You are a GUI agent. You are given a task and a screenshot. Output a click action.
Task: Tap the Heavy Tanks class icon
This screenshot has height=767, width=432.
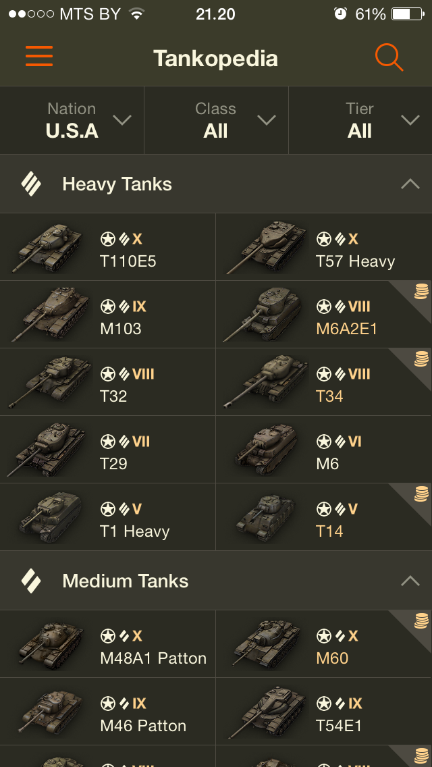(31, 184)
